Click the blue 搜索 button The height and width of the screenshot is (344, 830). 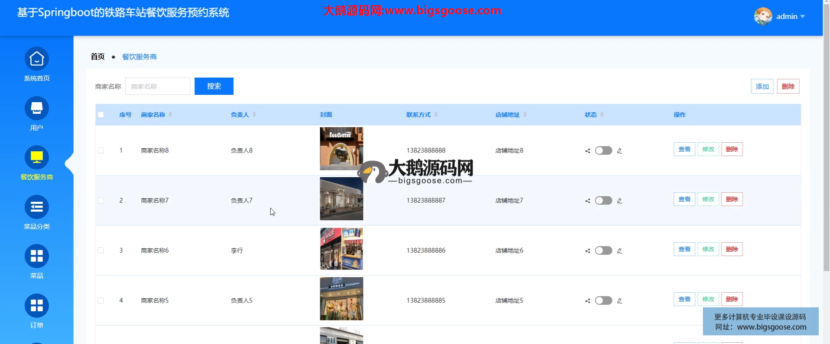(x=214, y=86)
